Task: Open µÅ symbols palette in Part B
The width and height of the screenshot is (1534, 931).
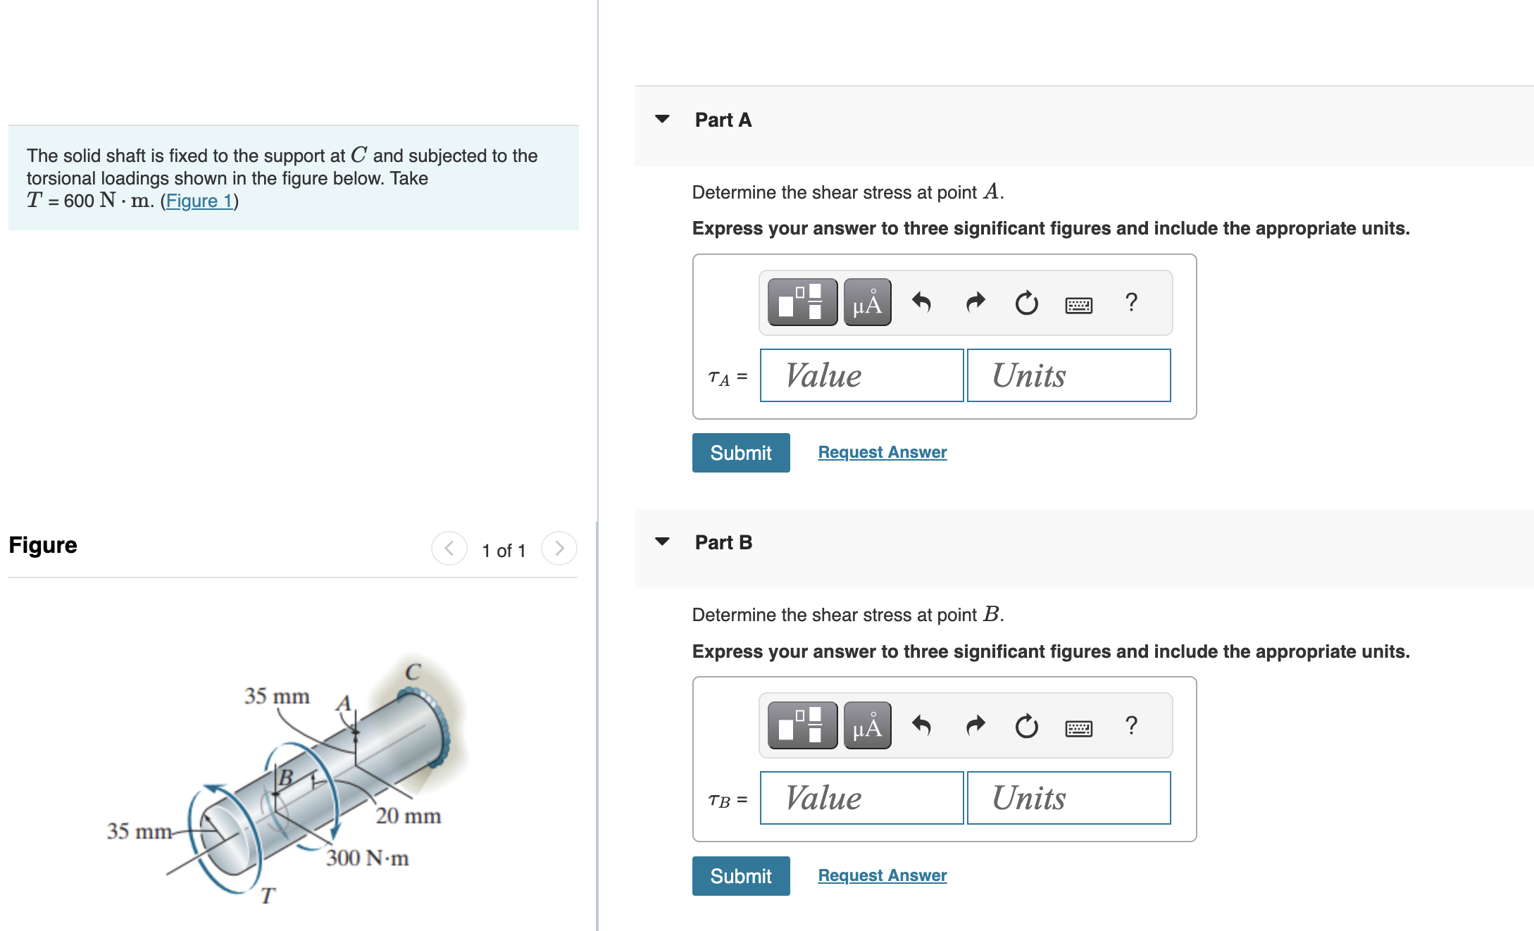Action: 867,725
